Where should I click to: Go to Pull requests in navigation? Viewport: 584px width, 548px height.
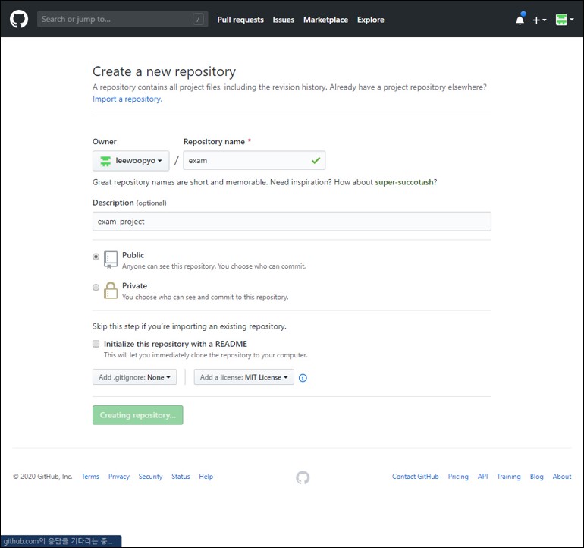[240, 20]
